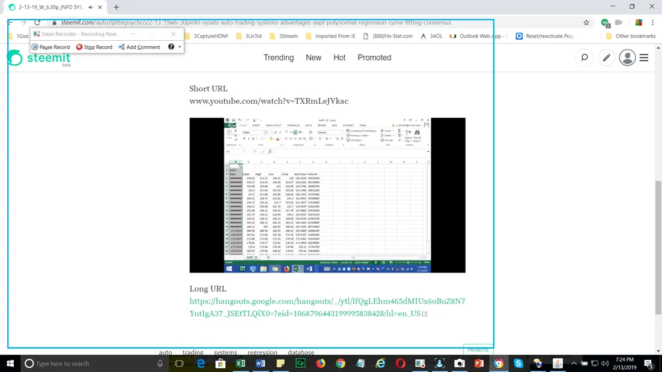This screenshot has width=662, height=372.
Task: Open the Trending tab
Action: click(x=279, y=58)
